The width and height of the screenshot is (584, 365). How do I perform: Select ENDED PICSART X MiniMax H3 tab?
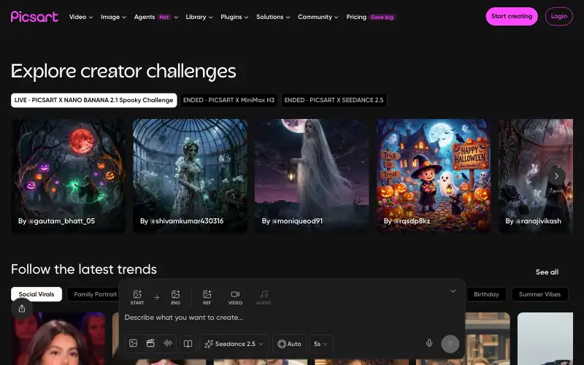(228, 100)
